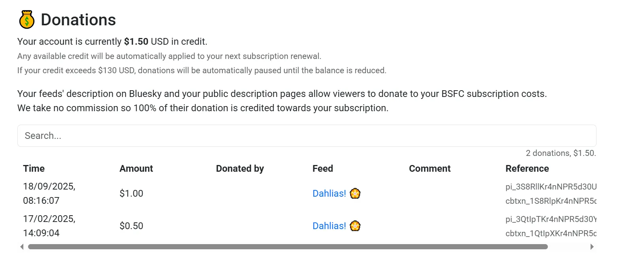
Task: Click the pi_3S8RllKr4nNPR5d30U payment reference
Action: coord(551,187)
